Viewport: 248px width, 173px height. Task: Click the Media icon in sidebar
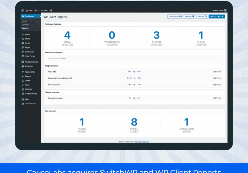click(23, 39)
